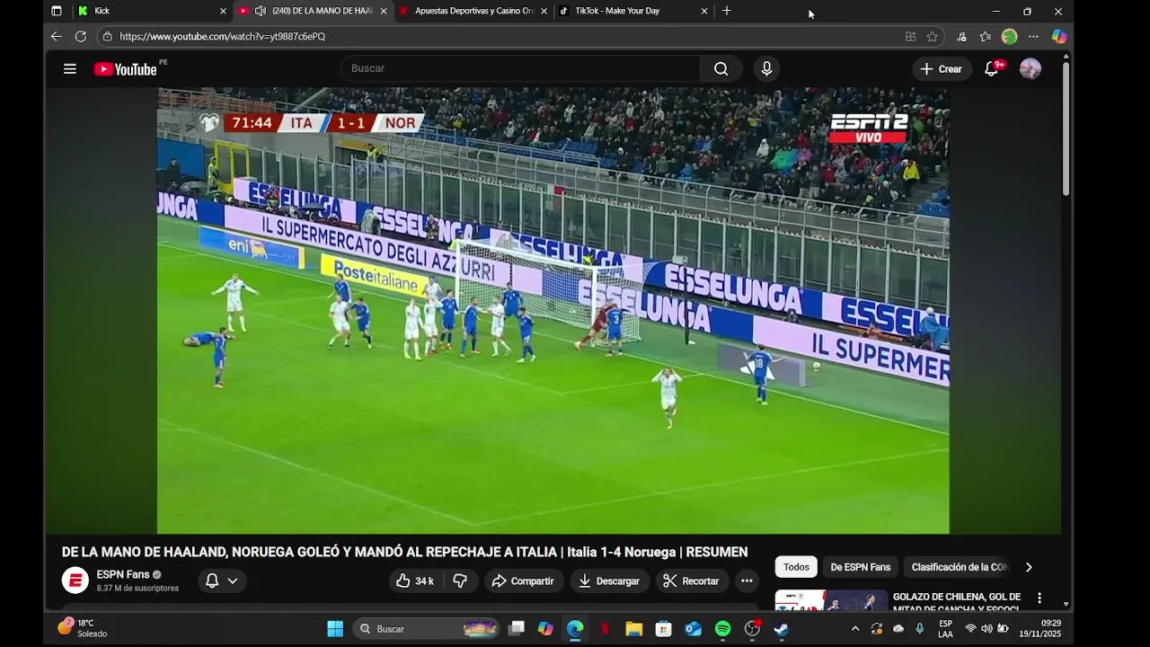Open Outlook from the taskbar
1150x647 pixels.
click(x=693, y=629)
